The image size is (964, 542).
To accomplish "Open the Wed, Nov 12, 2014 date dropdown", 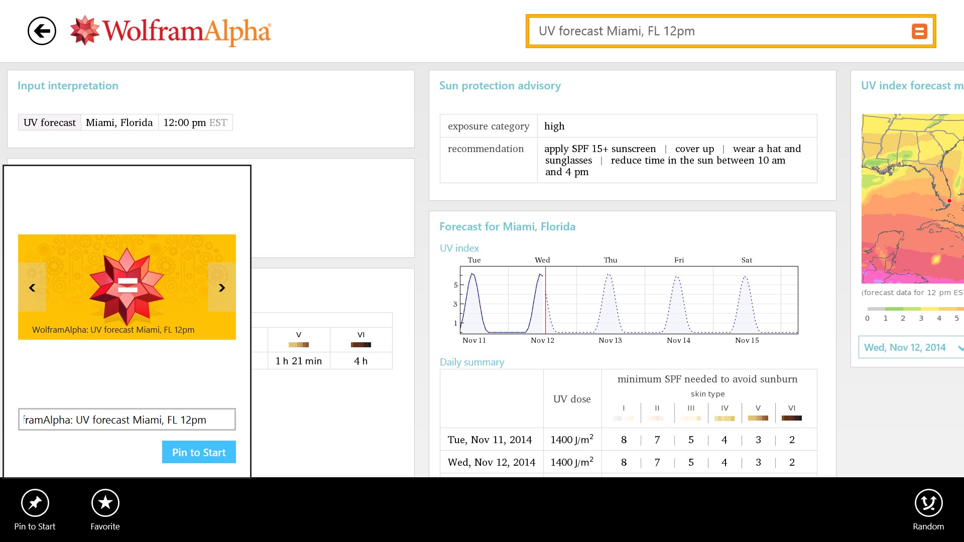I will pos(910,347).
